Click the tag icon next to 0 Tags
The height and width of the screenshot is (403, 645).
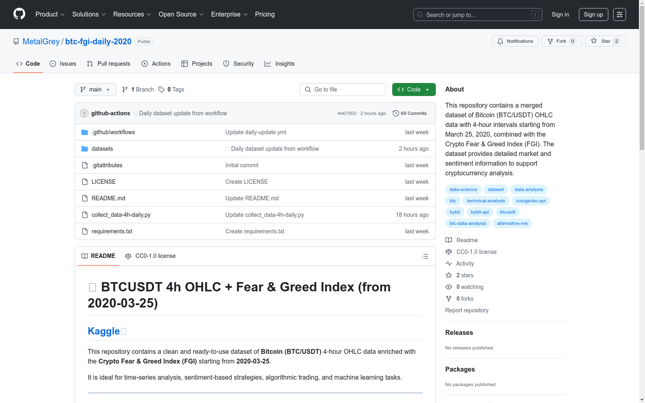[161, 89]
